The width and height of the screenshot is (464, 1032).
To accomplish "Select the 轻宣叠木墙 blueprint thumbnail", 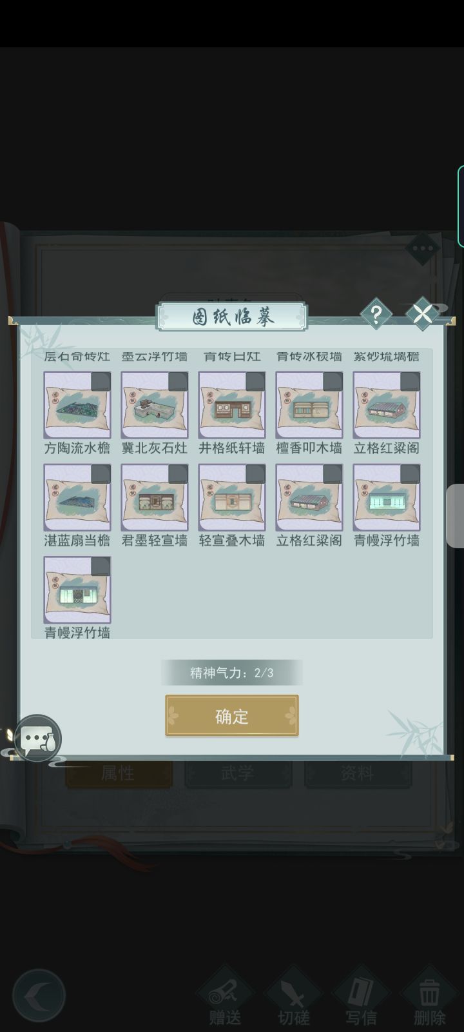I will point(232,497).
